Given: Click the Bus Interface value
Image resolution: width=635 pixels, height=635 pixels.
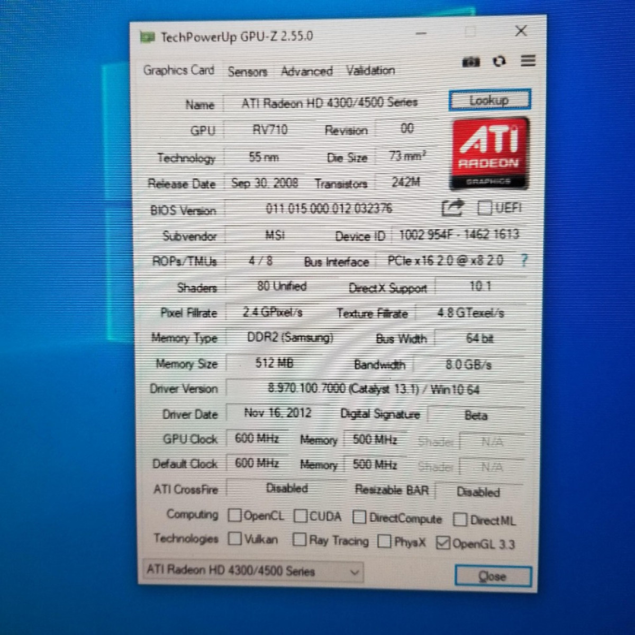Looking at the screenshot, I should coord(446,260).
